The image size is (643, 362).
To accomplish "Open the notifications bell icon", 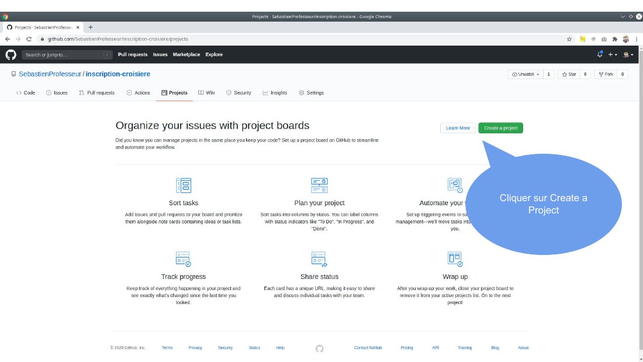I will click(600, 54).
